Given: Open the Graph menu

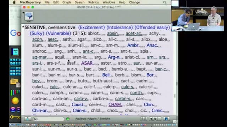Looking at the screenshot, I should click(67, 2).
